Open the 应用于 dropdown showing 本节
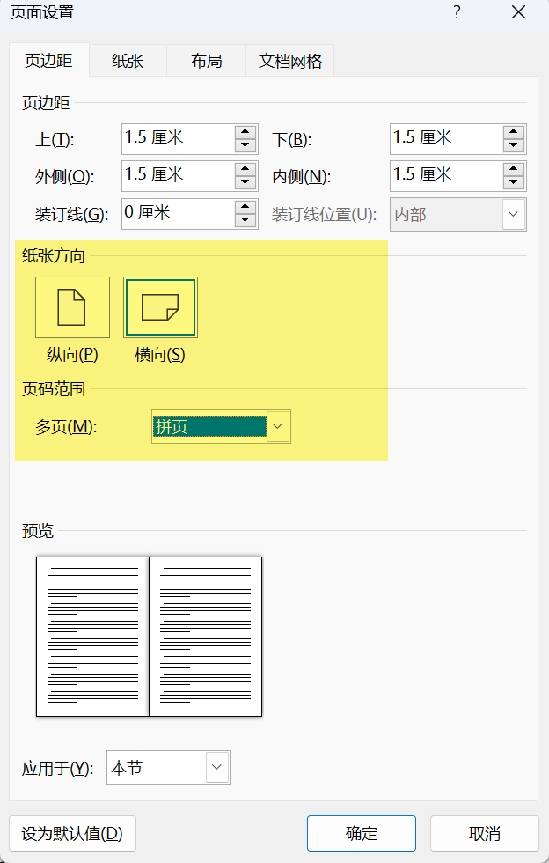Screen dimensions: 549x863 click(168, 767)
